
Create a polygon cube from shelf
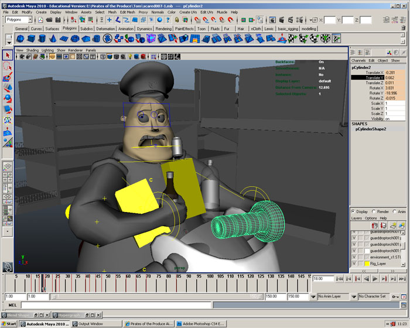31,39
